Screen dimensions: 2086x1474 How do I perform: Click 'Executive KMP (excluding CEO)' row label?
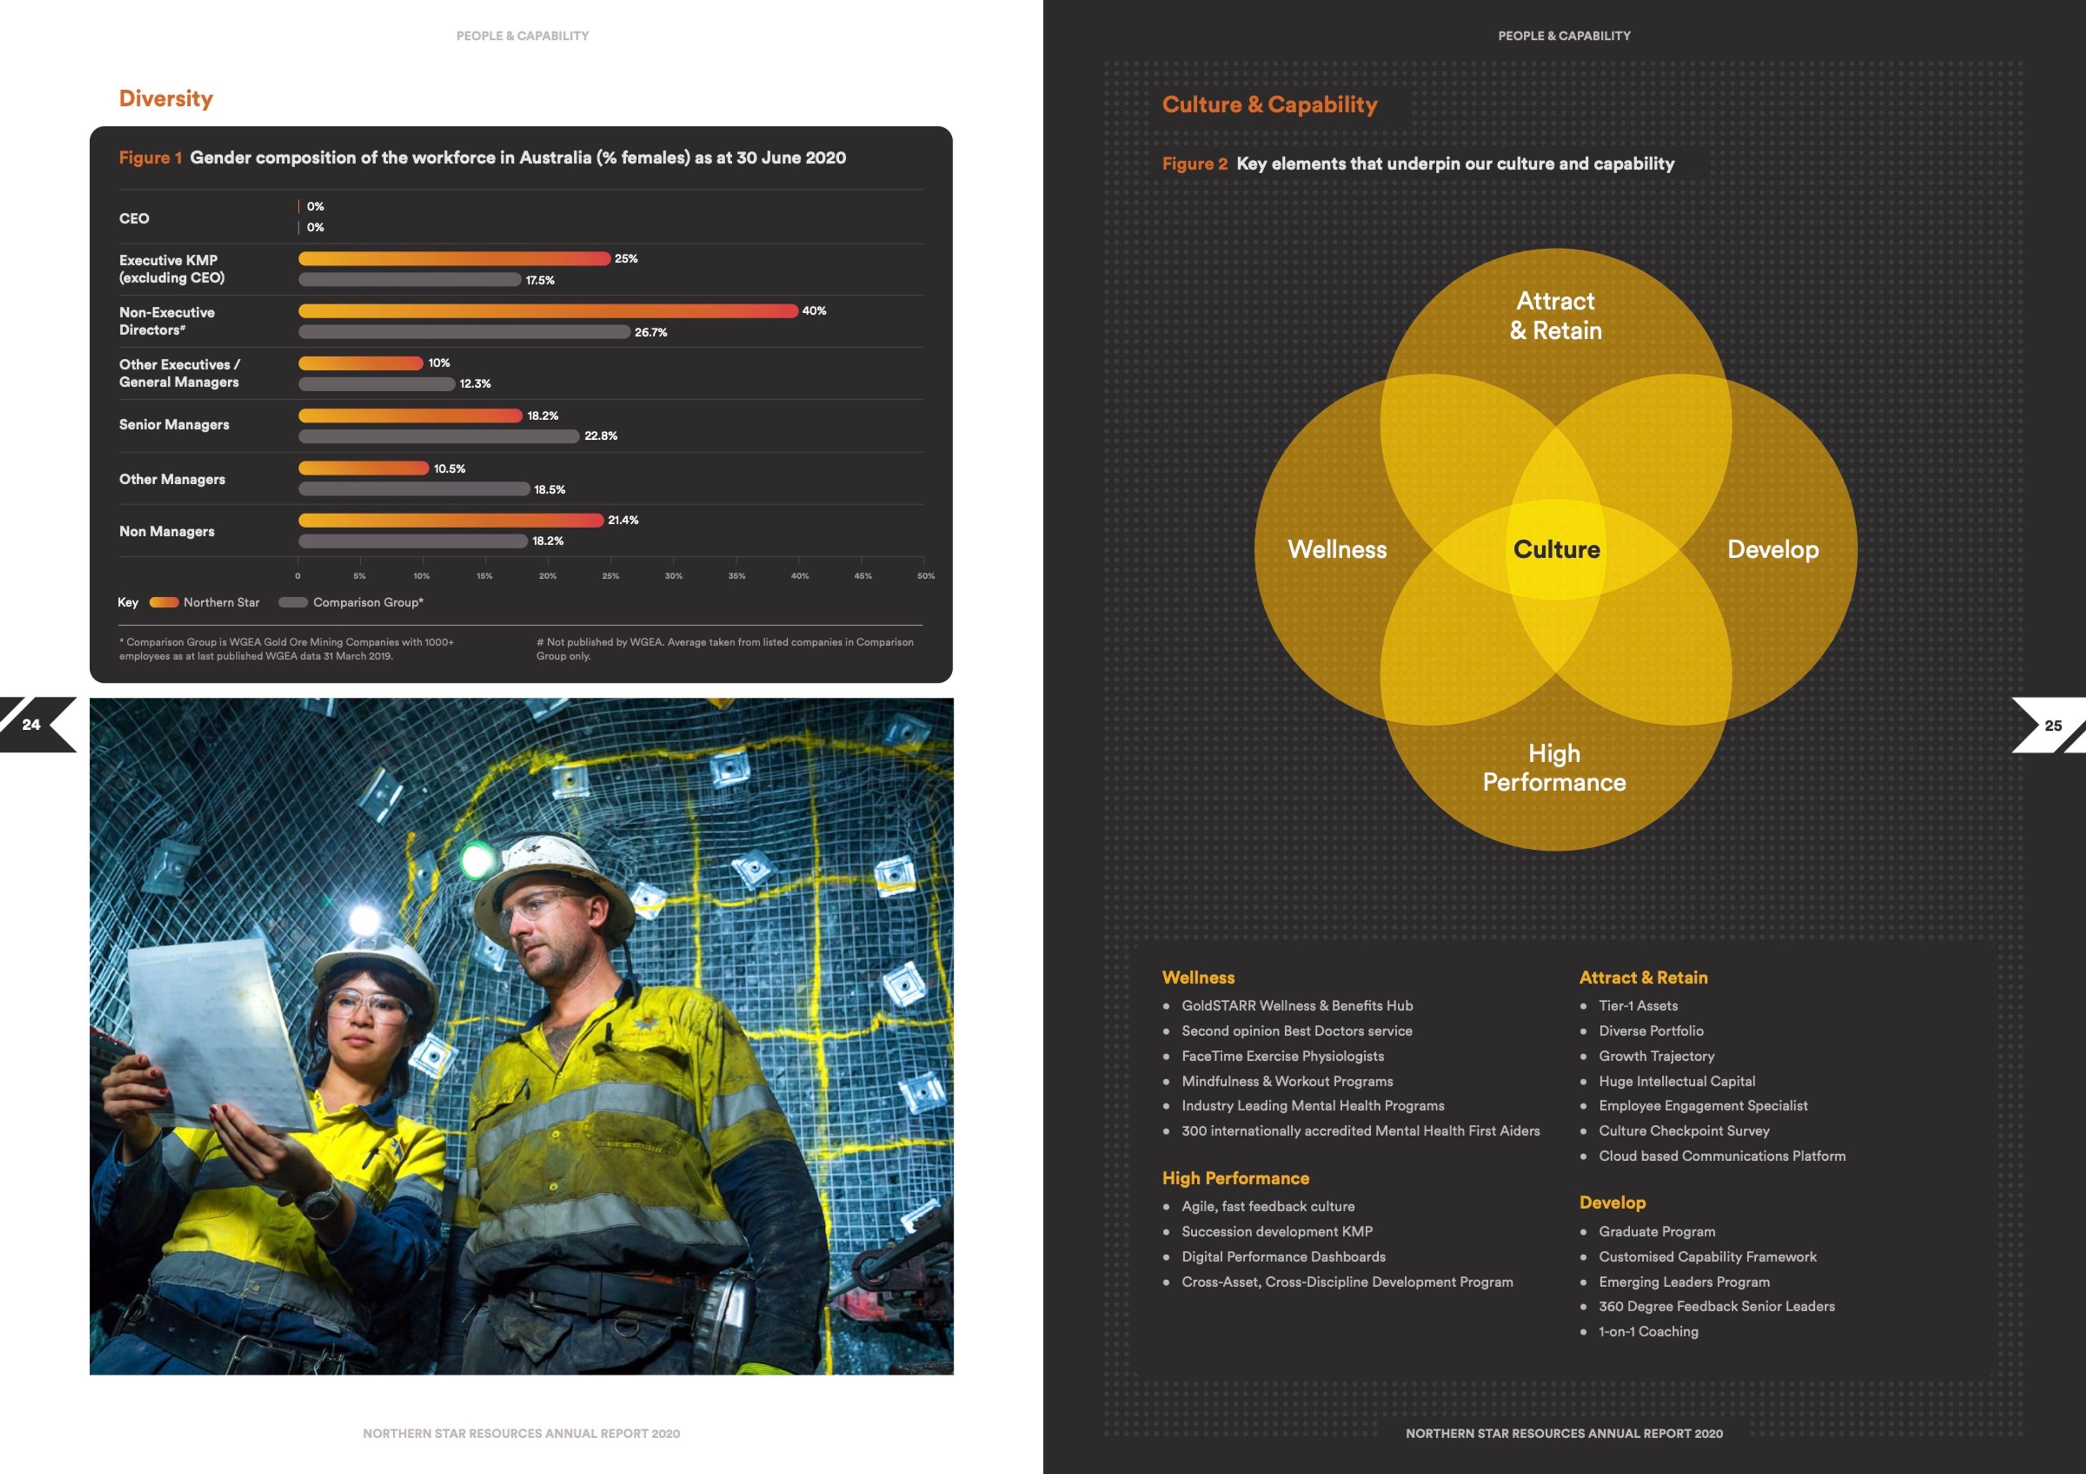173,269
